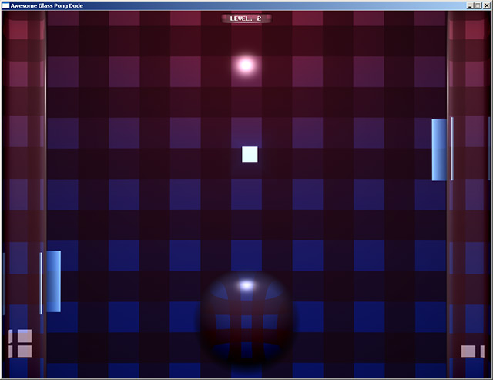
Task: Click the right player's score blocks
Action: pyautogui.click(x=472, y=351)
